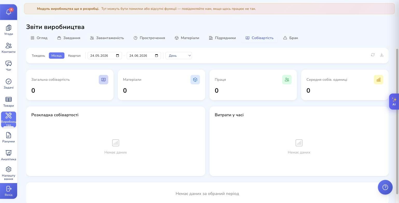Select the Місяць period

coord(57,56)
